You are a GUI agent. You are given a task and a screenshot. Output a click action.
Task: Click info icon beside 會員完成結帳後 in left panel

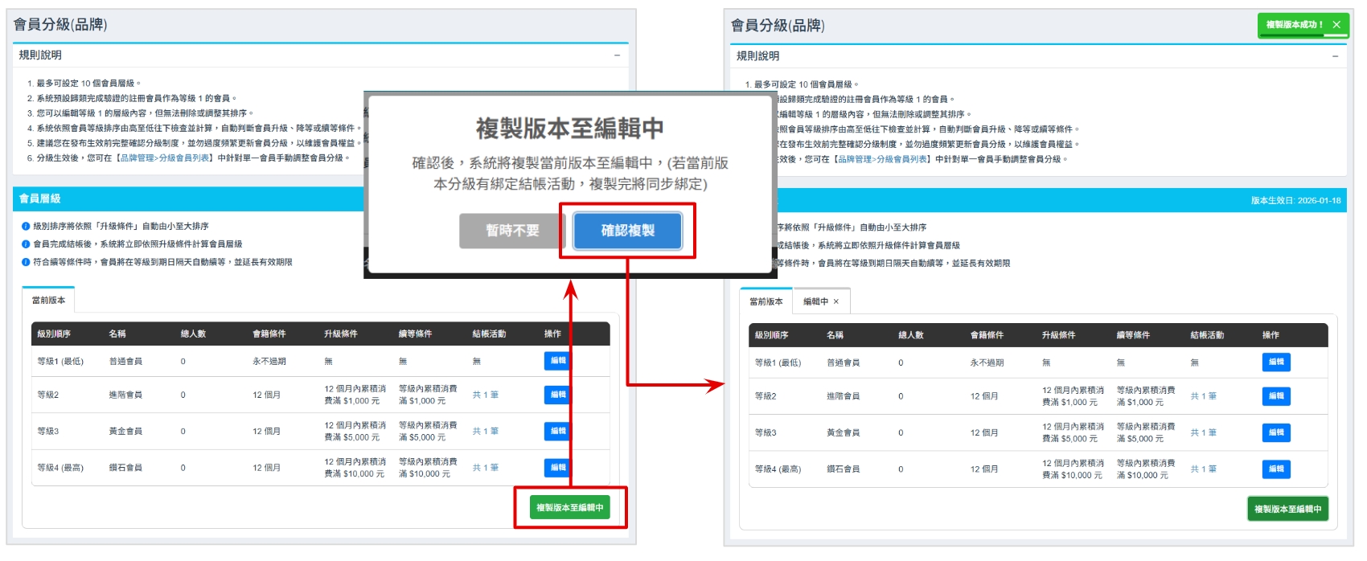(x=26, y=244)
